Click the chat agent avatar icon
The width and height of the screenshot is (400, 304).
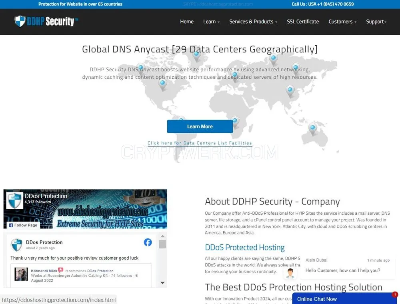click(290, 273)
